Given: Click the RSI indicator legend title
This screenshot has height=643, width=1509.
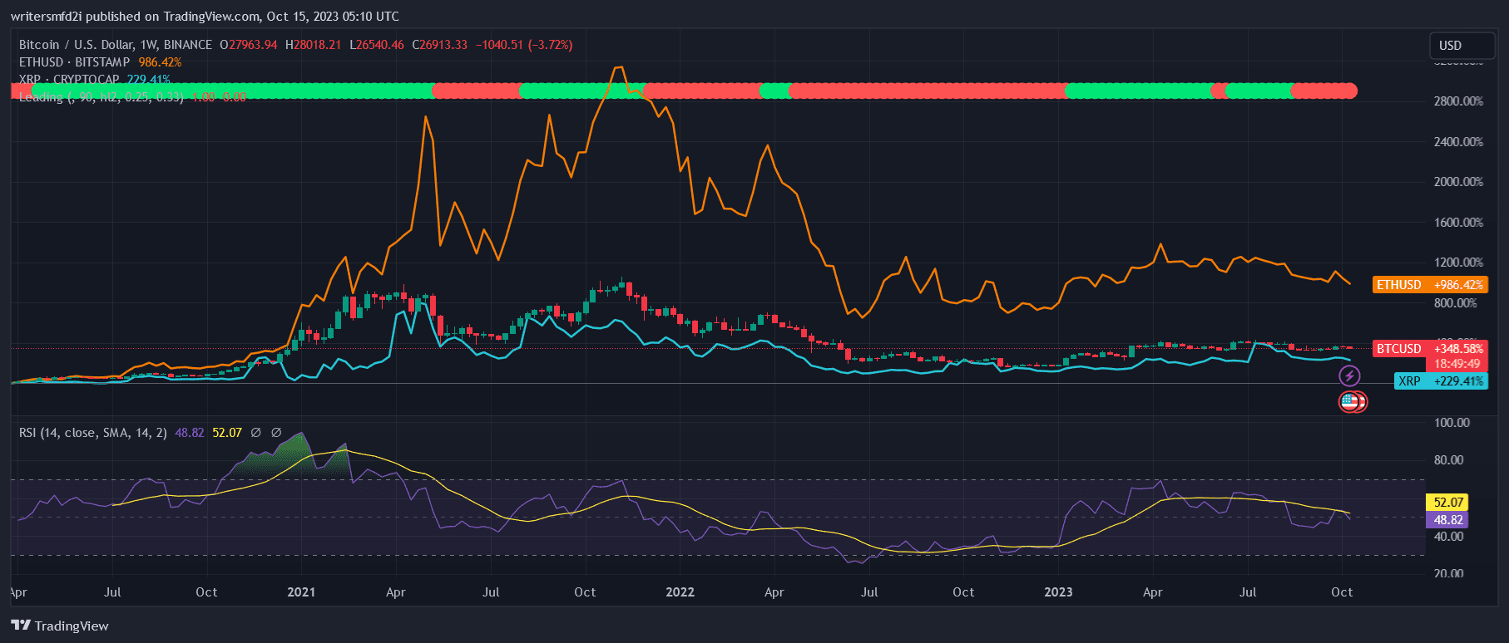Looking at the screenshot, I should 92,433.
